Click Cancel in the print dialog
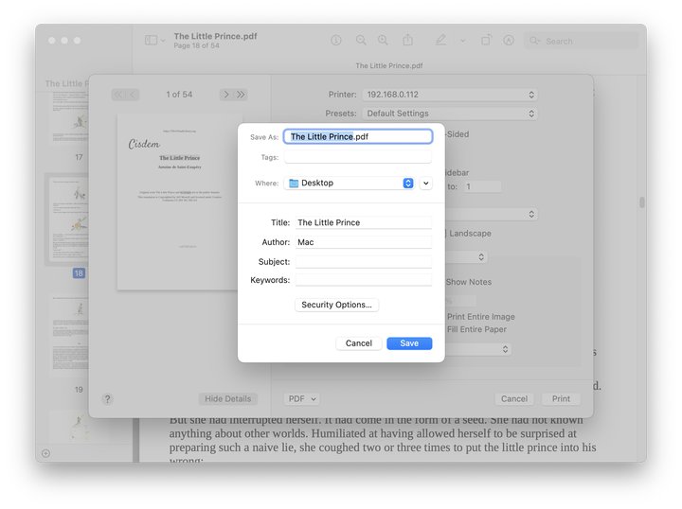 click(x=514, y=398)
